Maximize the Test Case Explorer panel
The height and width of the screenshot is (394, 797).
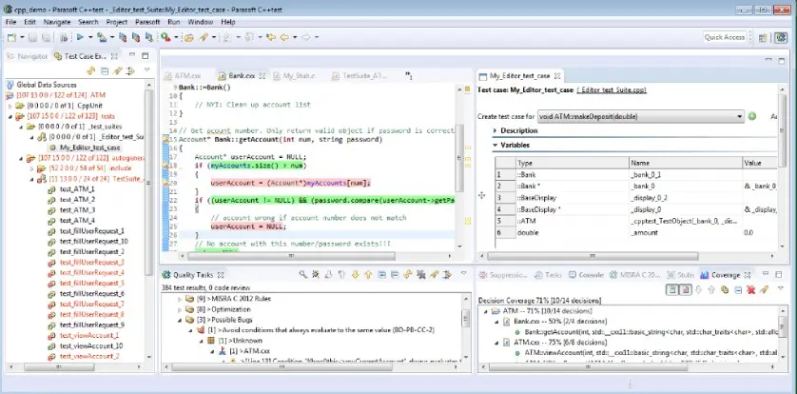[146, 56]
